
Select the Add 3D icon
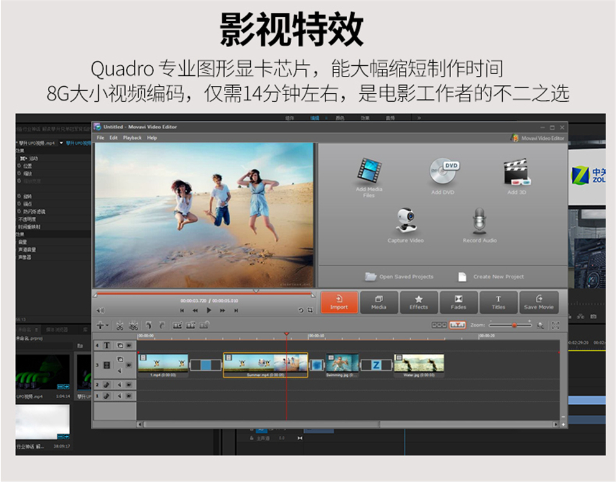click(518, 171)
